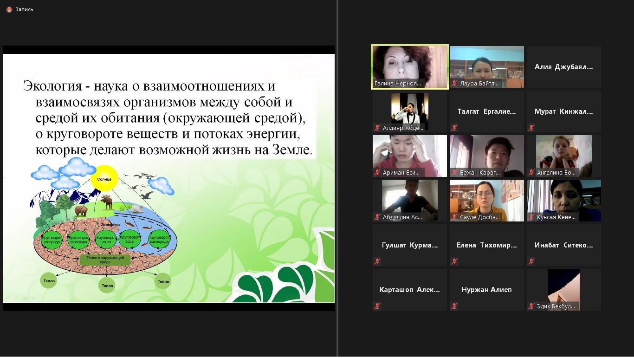Click muted mic icon on Нуржан Алиев tile
Viewport: 634px width, 358px height.
coord(455,306)
